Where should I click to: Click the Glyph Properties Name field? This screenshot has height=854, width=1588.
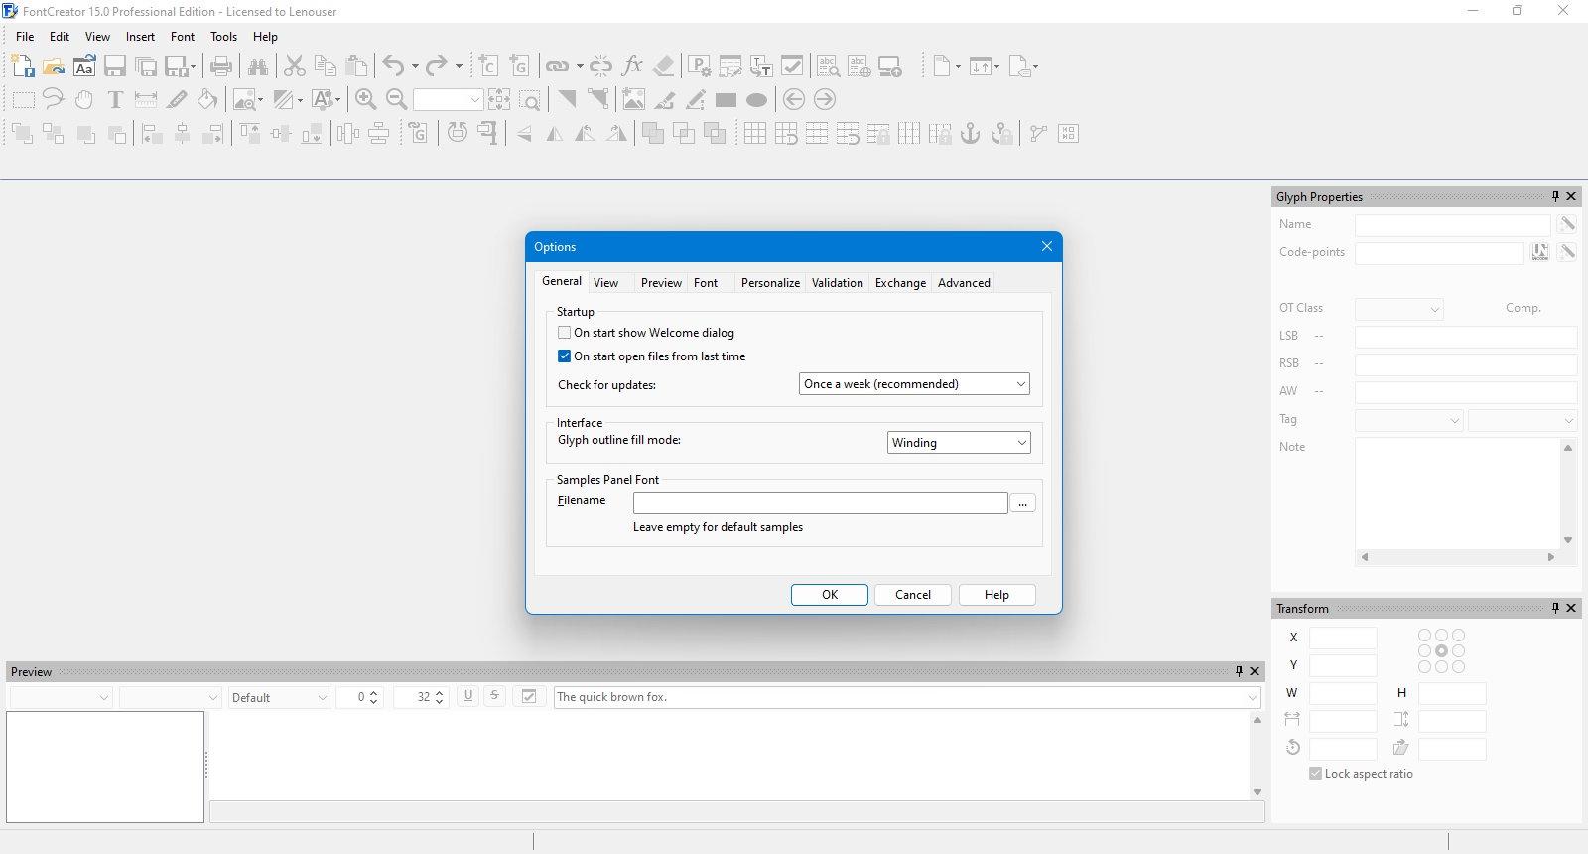[1452, 225]
